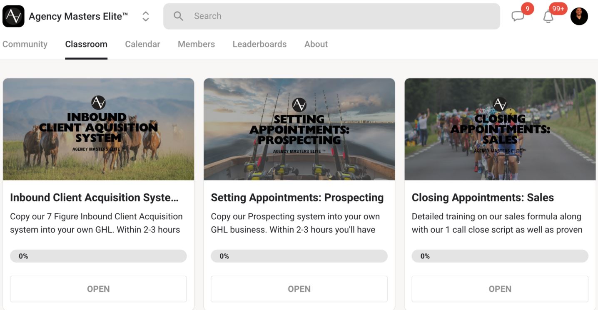Click the horses course thumbnail image

point(98,129)
